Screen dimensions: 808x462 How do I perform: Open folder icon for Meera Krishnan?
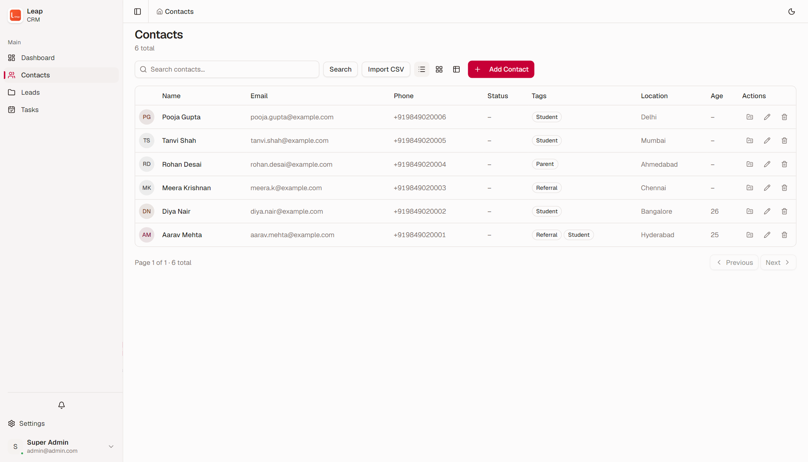(750, 188)
